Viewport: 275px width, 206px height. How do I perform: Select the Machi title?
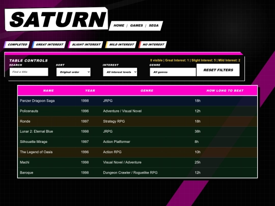pyautogui.click(x=24, y=162)
